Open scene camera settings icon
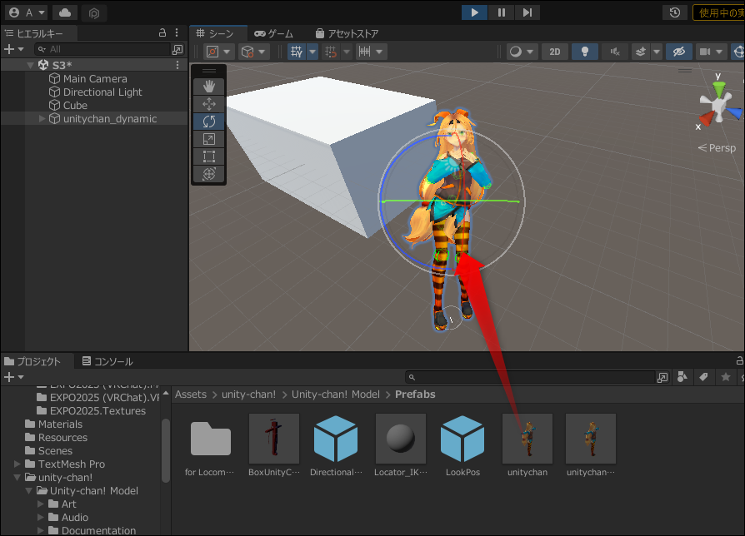 tap(705, 52)
